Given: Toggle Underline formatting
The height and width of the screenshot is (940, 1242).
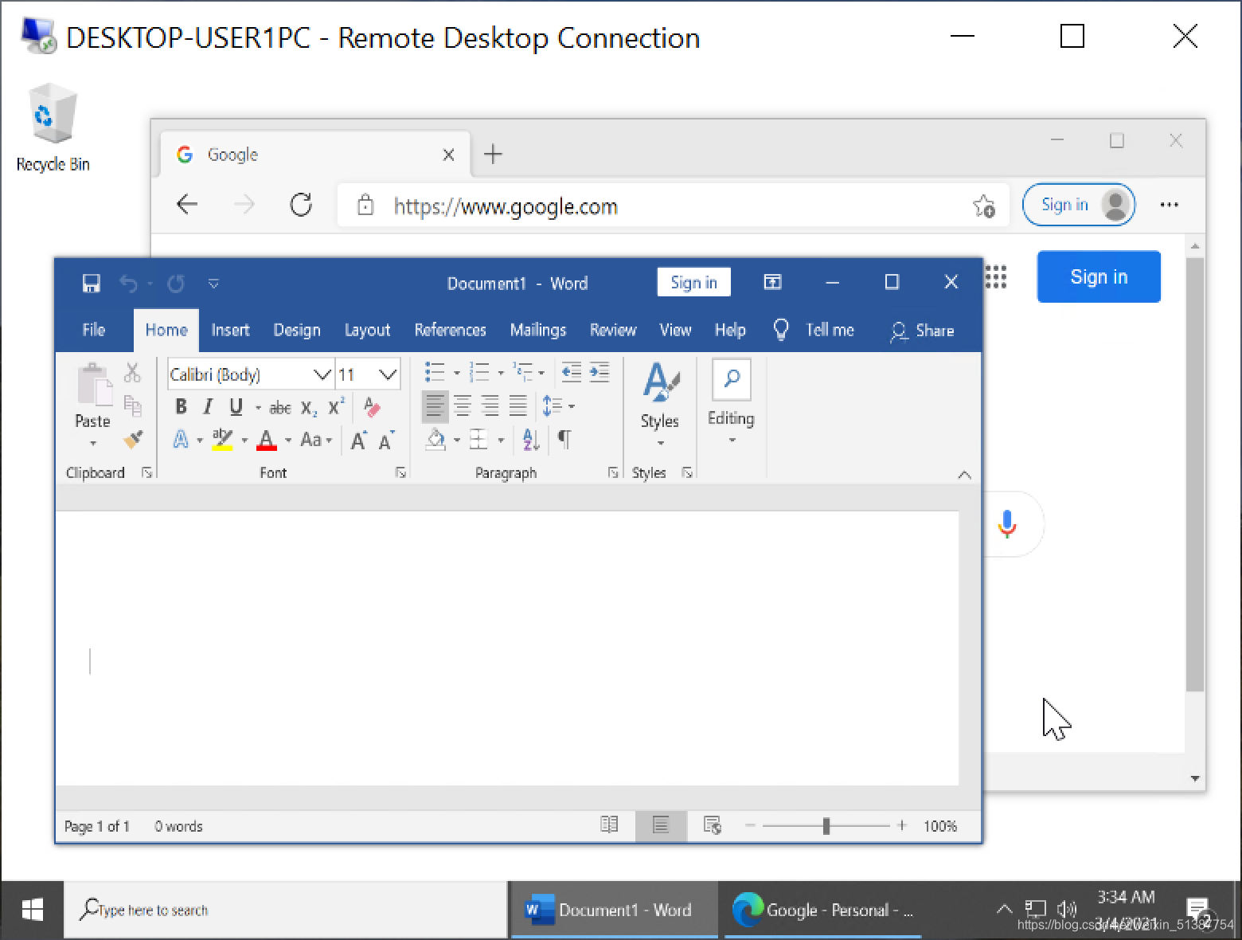Looking at the screenshot, I should 236,407.
